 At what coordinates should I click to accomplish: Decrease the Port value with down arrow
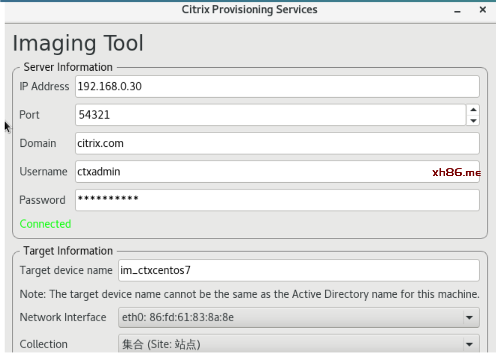click(x=473, y=120)
